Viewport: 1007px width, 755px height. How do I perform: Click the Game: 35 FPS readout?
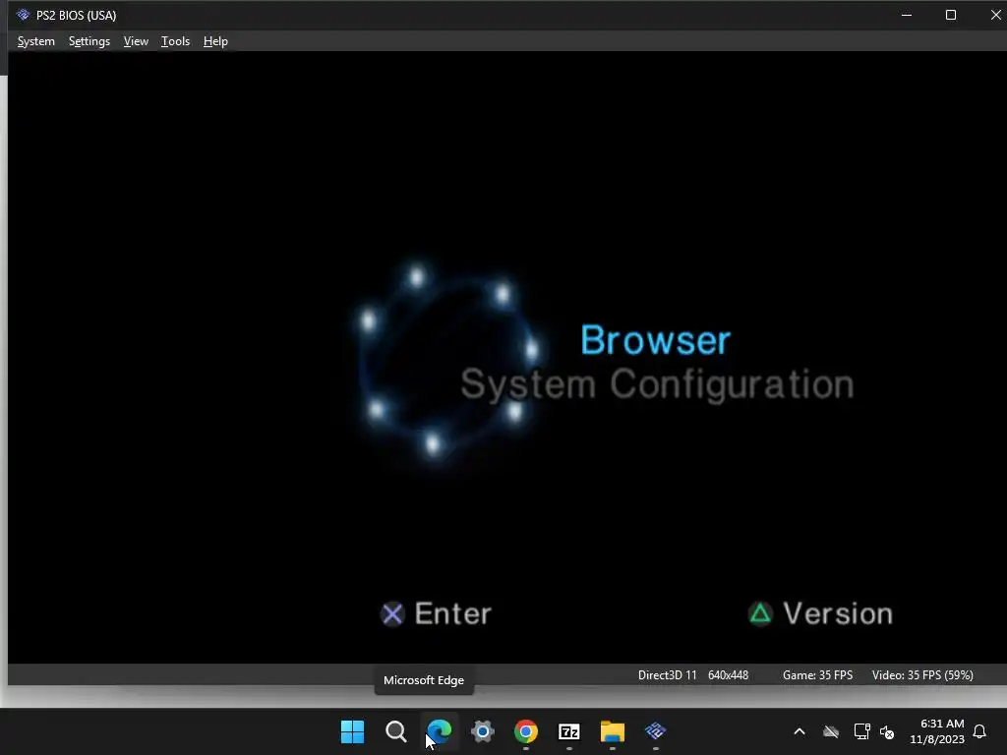817,674
